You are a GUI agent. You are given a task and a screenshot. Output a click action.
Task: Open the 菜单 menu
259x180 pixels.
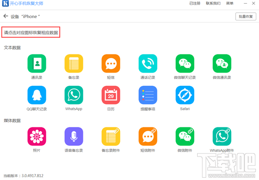[229, 3]
